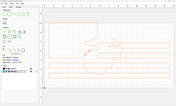The image size is (176, 106).
Task: Switch to the Toolpaths tab
Action: coord(19,7)
